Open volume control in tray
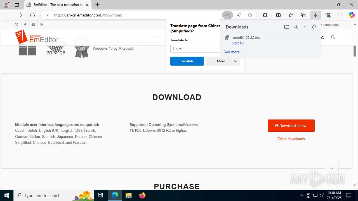This screenshot has width=358, height=201. (322, 195)
